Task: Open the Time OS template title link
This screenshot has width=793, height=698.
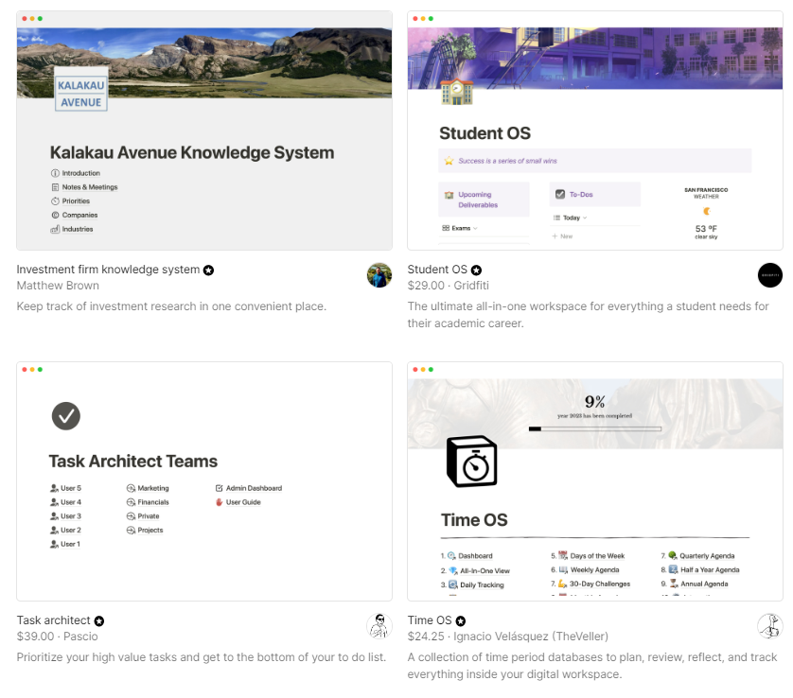Action: (x=430, y=620)
